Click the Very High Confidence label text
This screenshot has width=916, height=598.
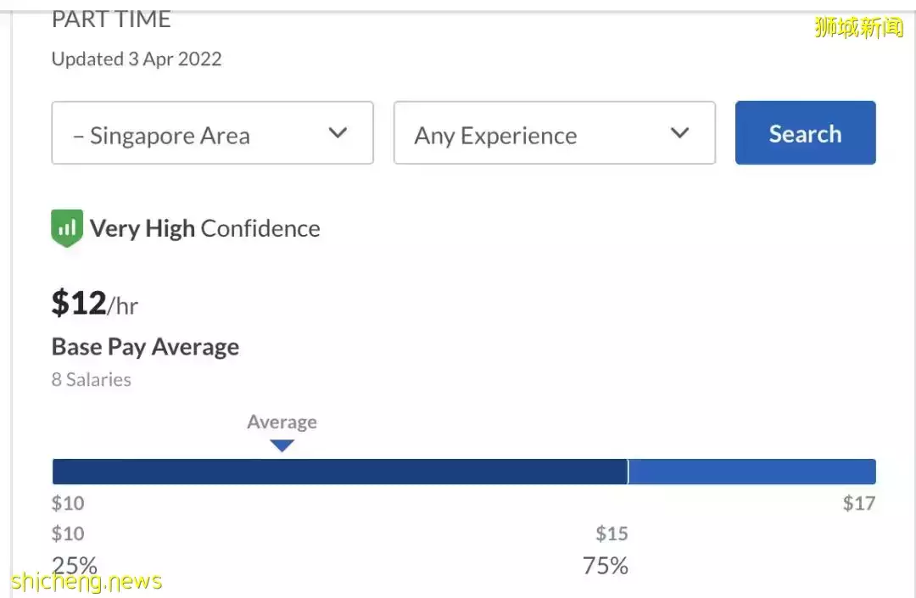coord(204,228)
